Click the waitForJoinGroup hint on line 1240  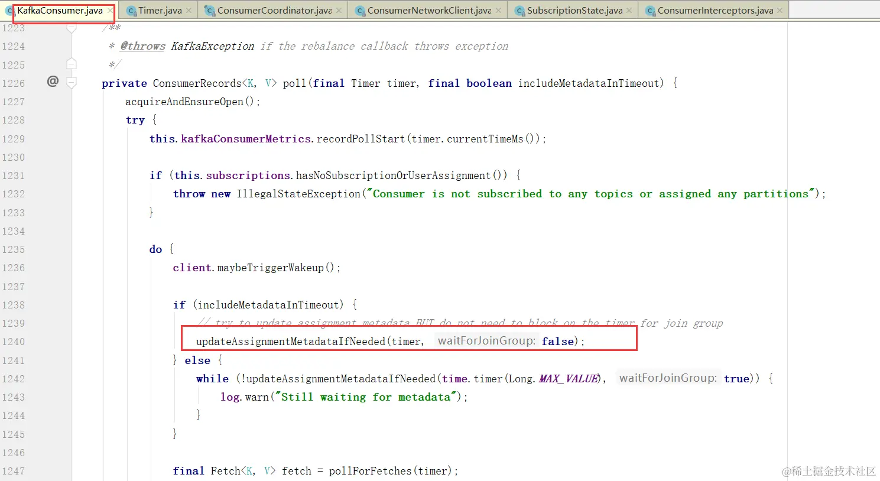tap(486, 341)
